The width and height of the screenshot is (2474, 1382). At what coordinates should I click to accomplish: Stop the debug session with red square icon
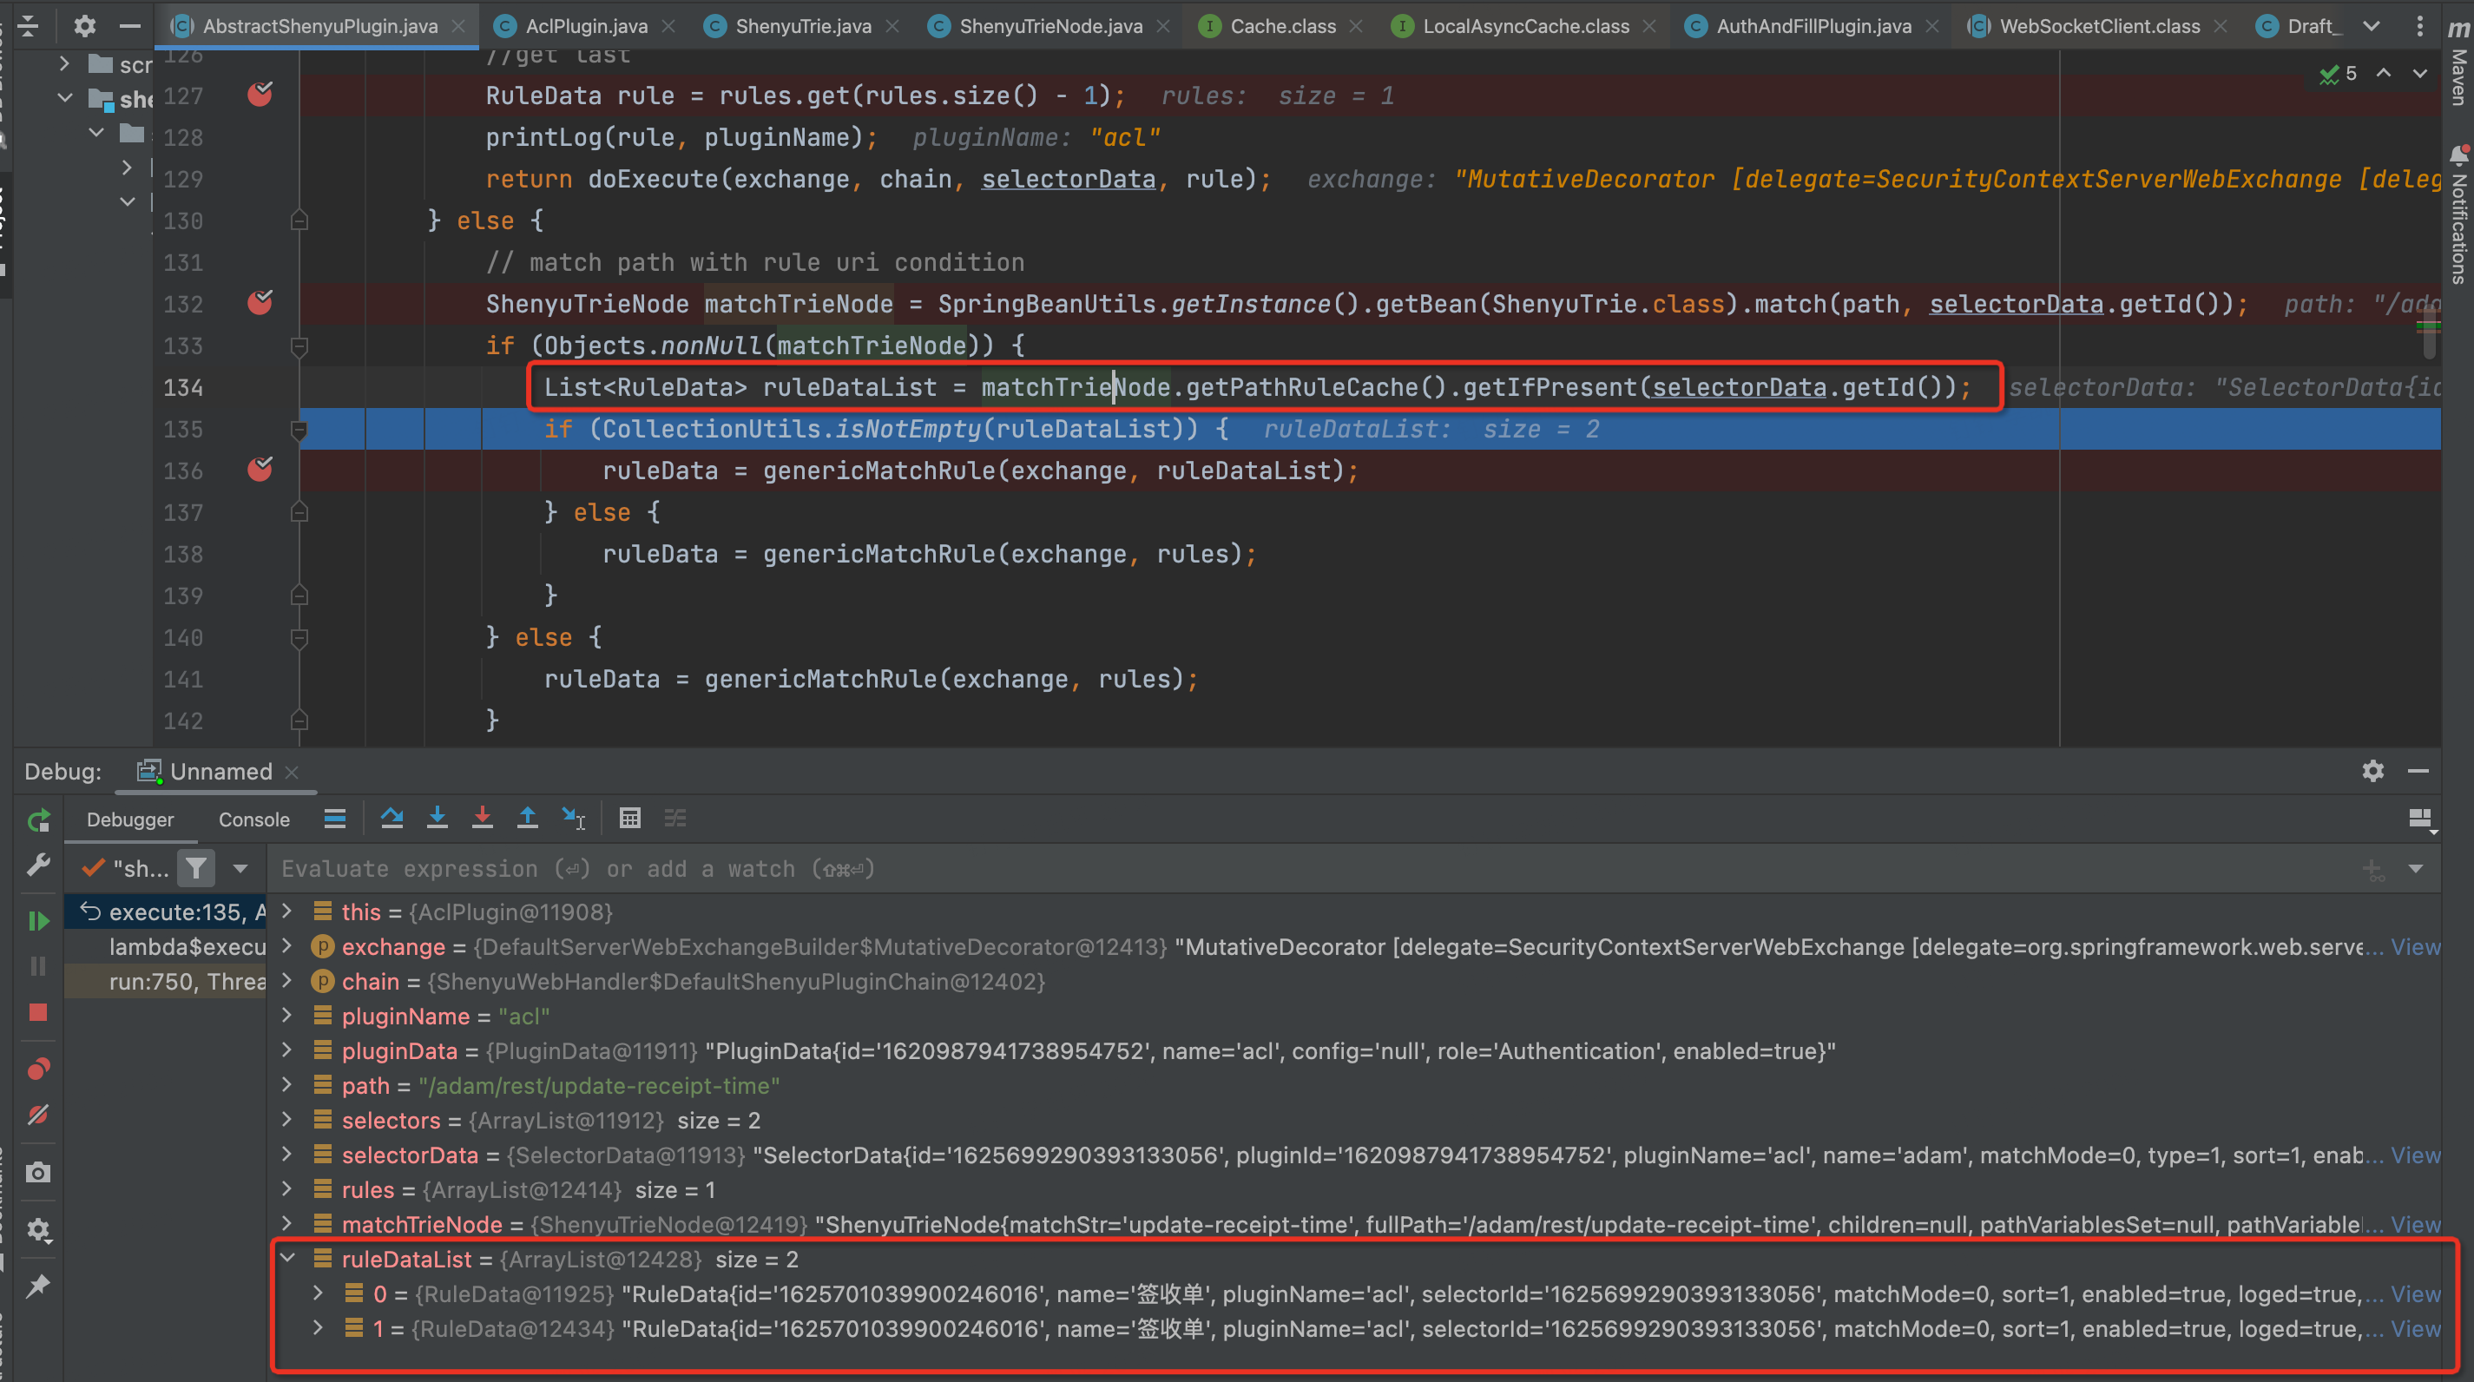(38, 1012)
